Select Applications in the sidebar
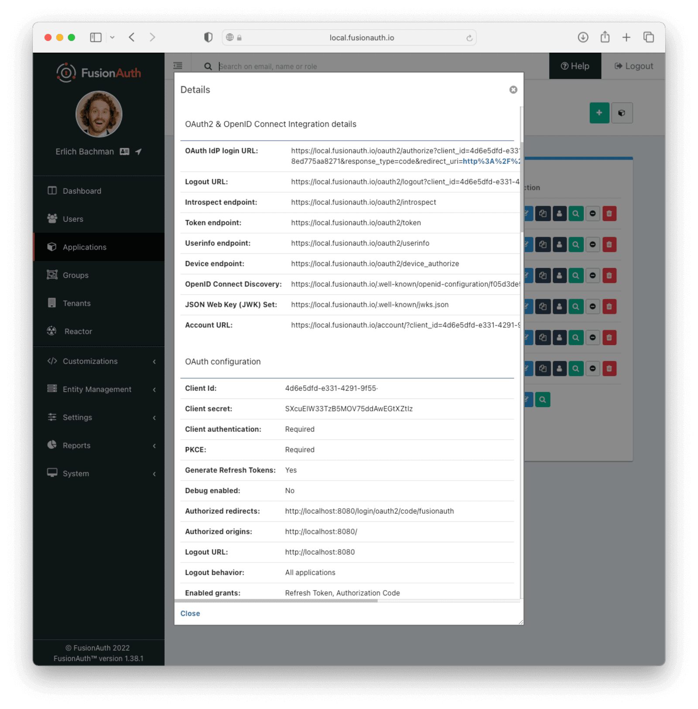The width and height of the screenshot is (698, 709). click(x=99, y=247)
